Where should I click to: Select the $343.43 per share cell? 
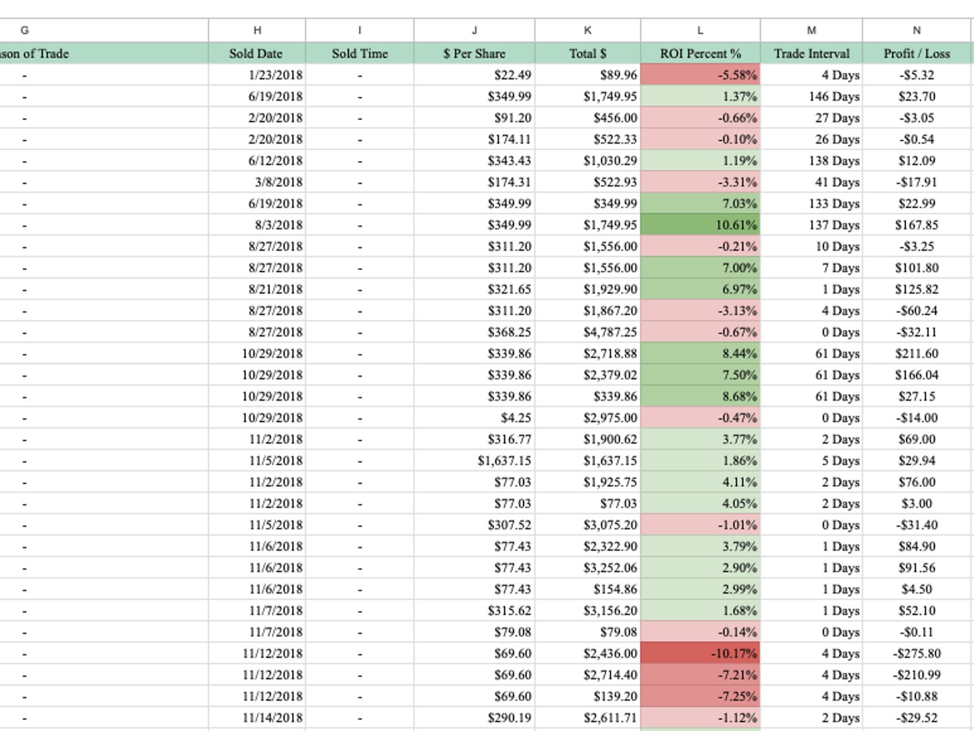[x=474, y=161]
